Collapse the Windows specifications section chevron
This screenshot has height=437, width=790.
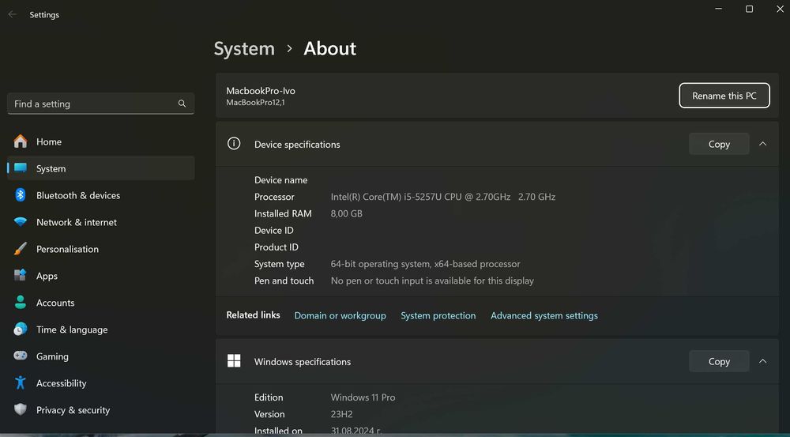[x=763, y=361]
